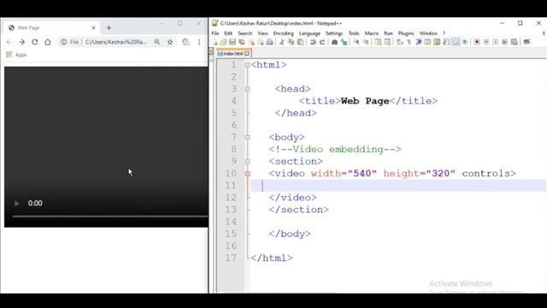The image size is (547, 308).
Task: Close the index.html tab via its red icon
Action: click(247, 53)
